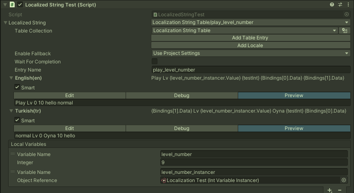Viewport: 354px width, 193px height.
Task: Click the Entry Name text field
Action: click(250, 69)
